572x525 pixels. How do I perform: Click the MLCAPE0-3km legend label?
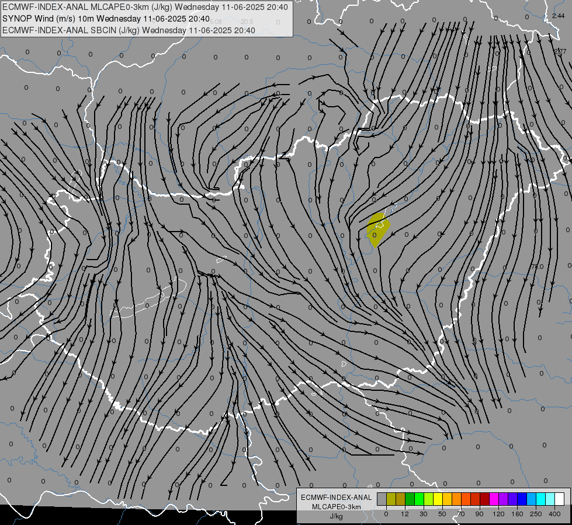[337, 507]
